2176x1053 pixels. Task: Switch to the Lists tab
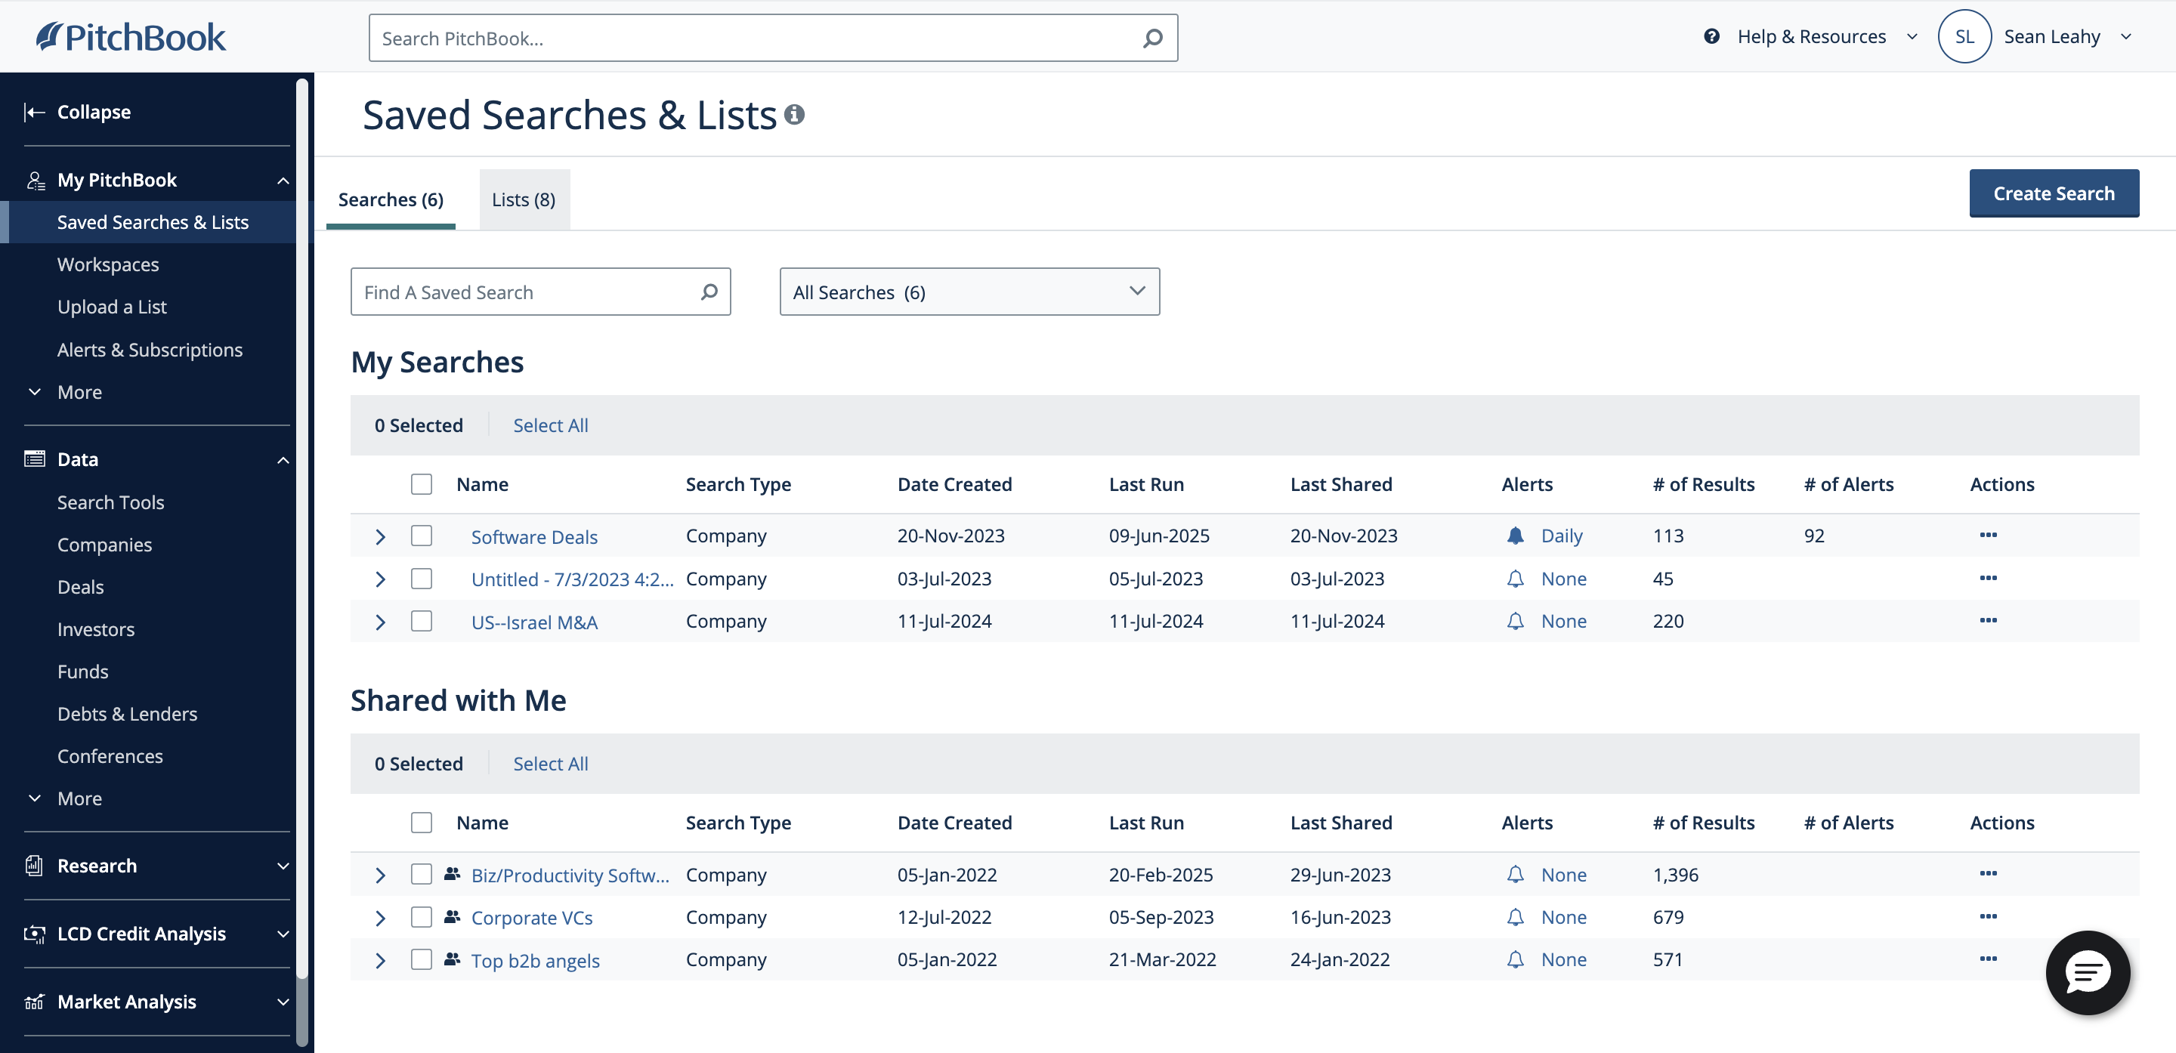pos(524,199)
